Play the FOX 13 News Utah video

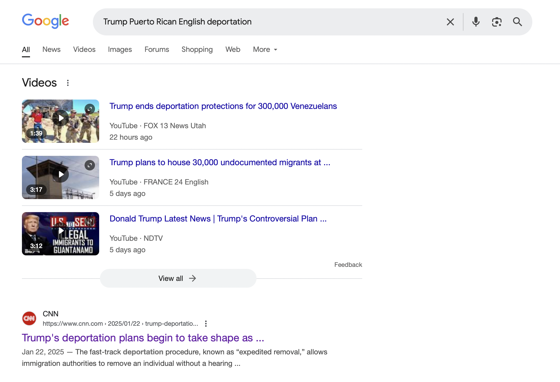(x=61, y=118)
